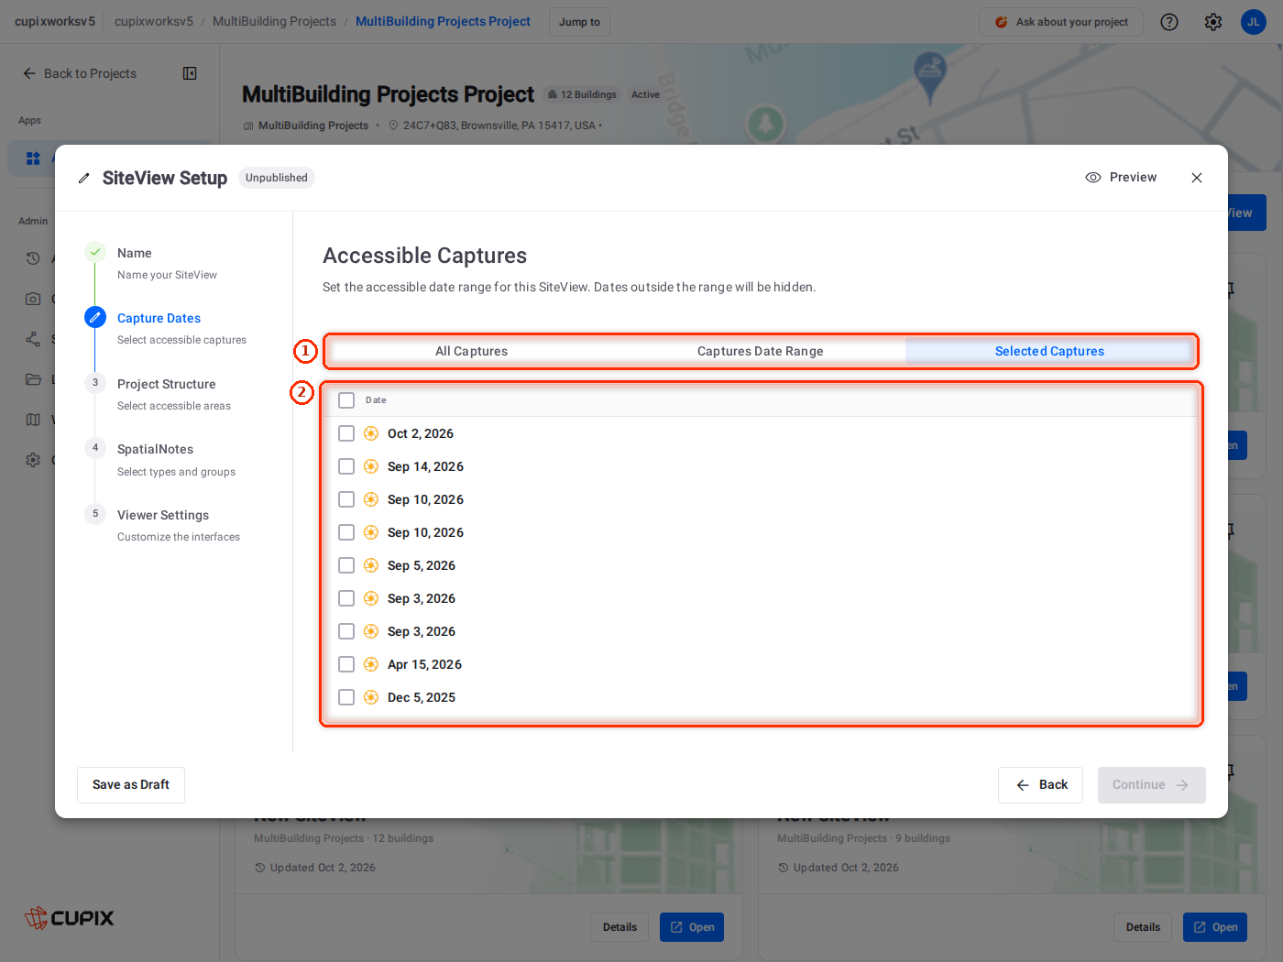Screen dimensions: 1283x962
Task: Close the SiteView Setup dialog
Action: pos(1197,178)
